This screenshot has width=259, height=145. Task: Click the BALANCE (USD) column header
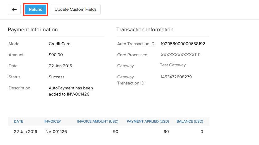pyautogui.click(x=190, y=122)
